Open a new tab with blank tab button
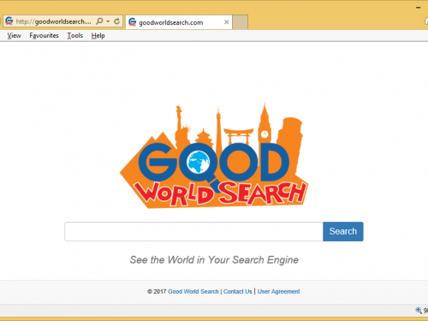This screenshot has width=428, height=321. click(240, 22)
